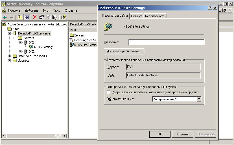Click the Описание input field
The height and width of the screenshot is (145, 234).
click(x=166, y=42)
